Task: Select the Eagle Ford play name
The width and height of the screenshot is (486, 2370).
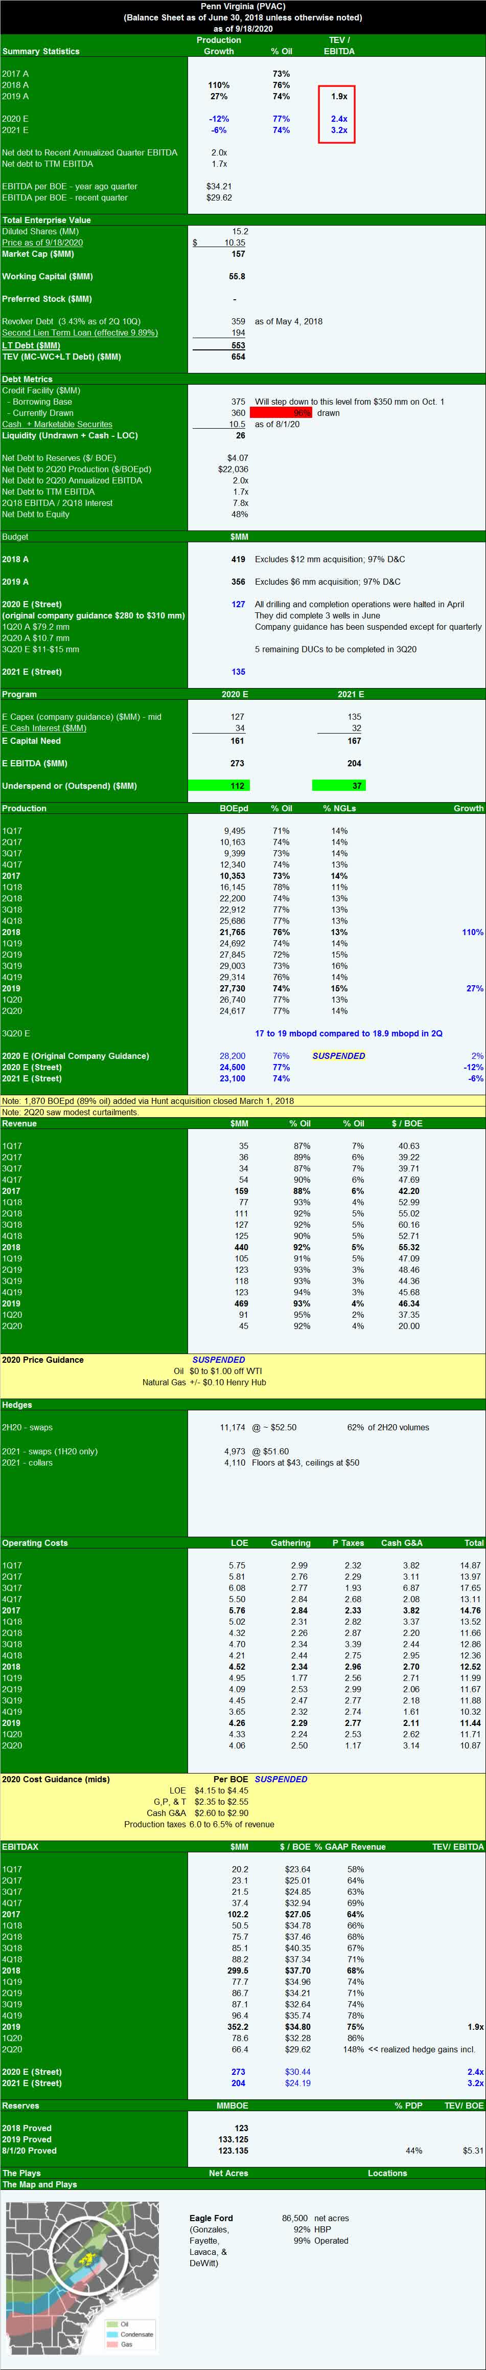Action: tap(211, 2218)
